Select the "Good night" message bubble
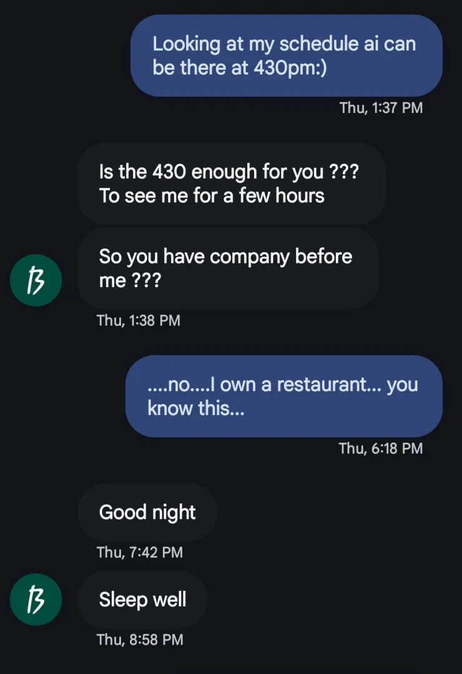 point(147,512)
